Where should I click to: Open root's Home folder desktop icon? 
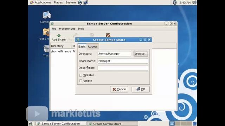tap(46, 32)
